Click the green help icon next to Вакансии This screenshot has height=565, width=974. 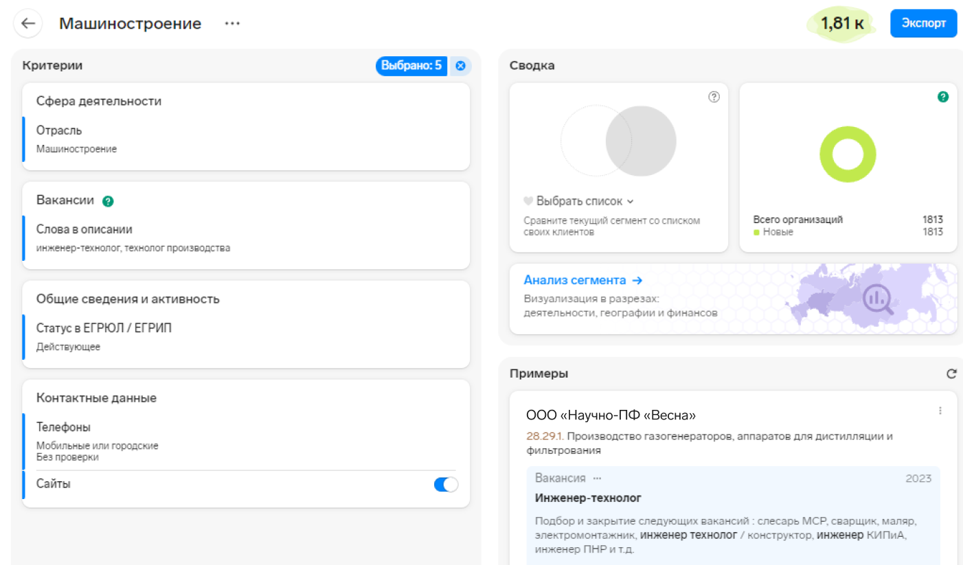tap(107, 201)
